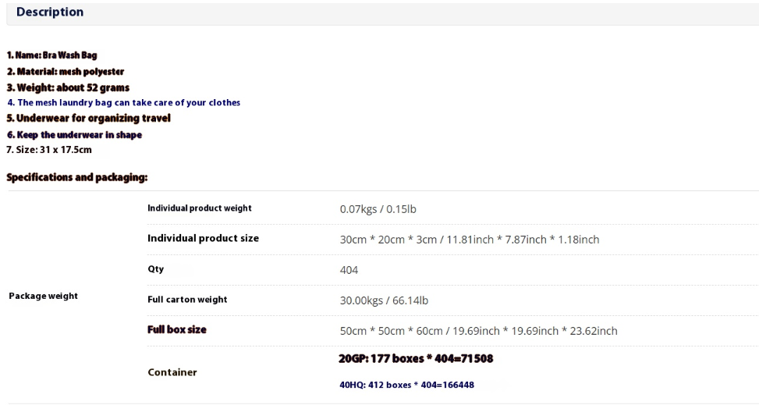Viewport: 759px width, 405px height.
Task: Click the Individual product size label
Action: 204,238
